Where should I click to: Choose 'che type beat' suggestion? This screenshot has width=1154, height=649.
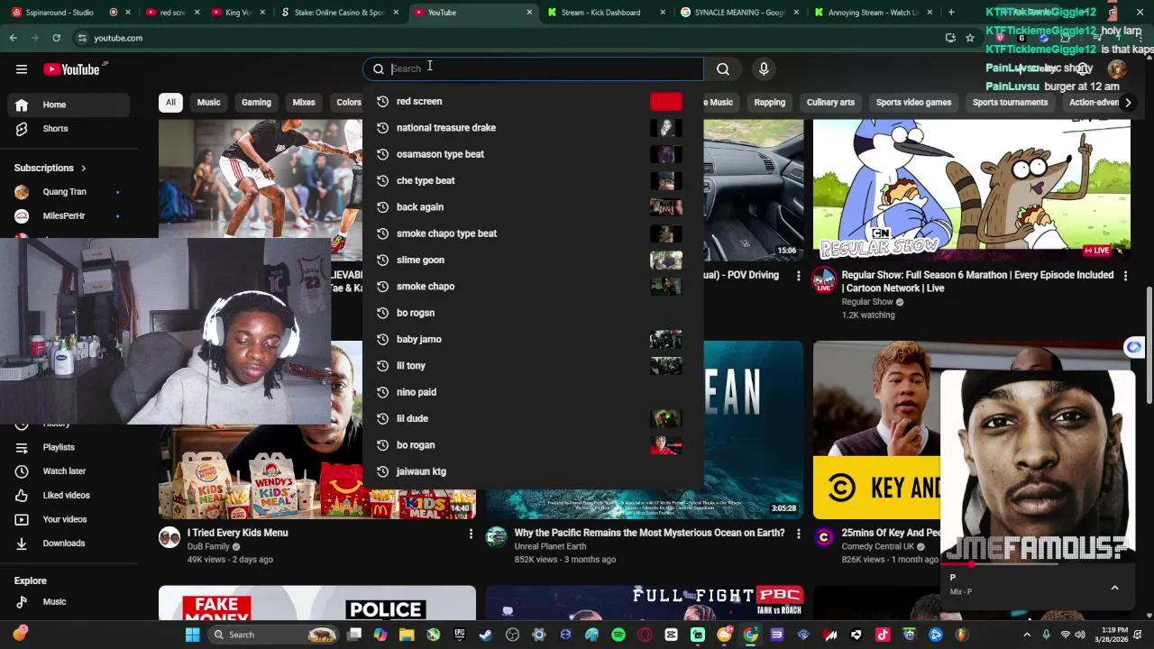533,181
